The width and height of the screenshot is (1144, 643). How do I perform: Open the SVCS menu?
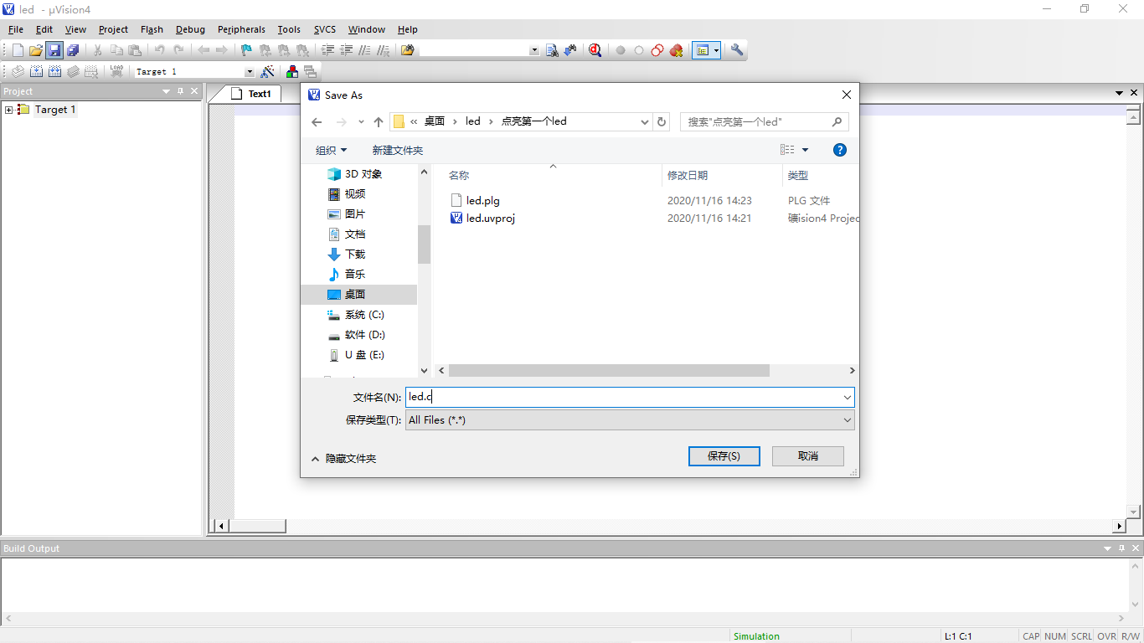(325, 29)
